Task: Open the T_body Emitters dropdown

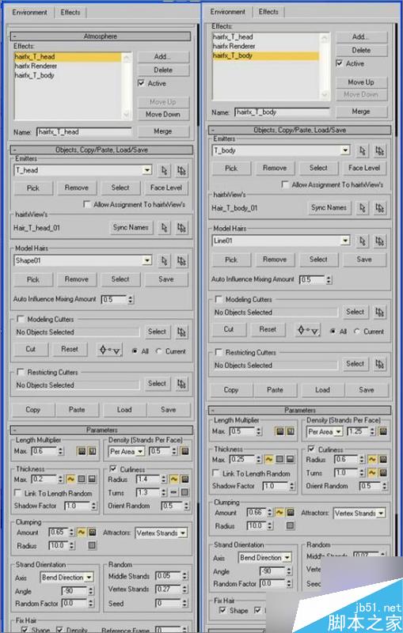Action: pos(346,150)
